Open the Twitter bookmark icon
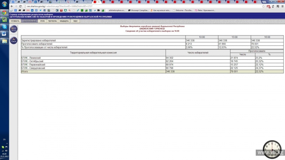 40,11
